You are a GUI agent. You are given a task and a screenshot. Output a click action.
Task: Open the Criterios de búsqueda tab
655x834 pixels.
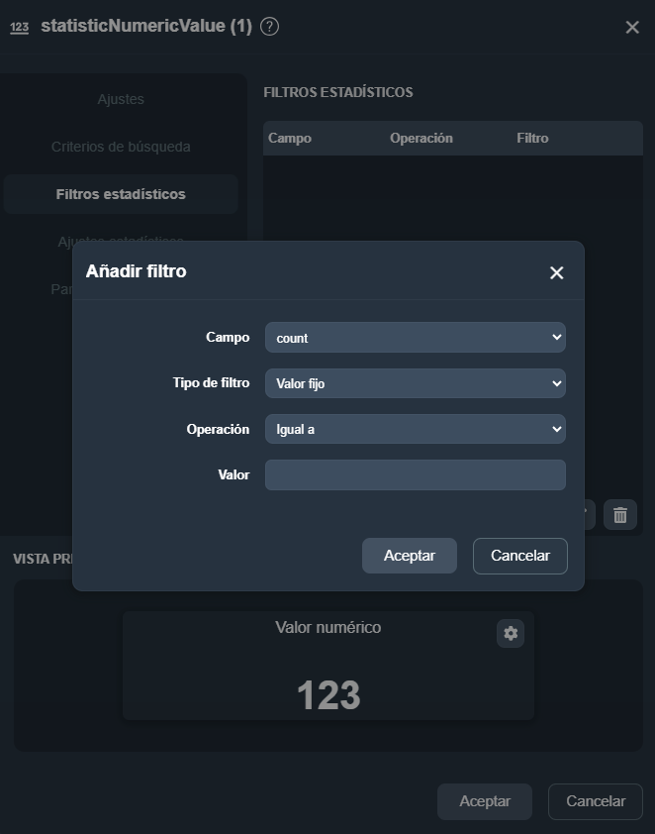pos(121,147)
